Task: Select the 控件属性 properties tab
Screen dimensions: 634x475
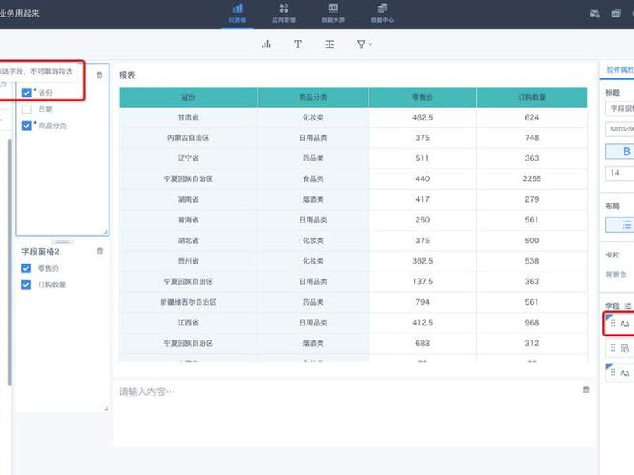Action: (620, 70)
